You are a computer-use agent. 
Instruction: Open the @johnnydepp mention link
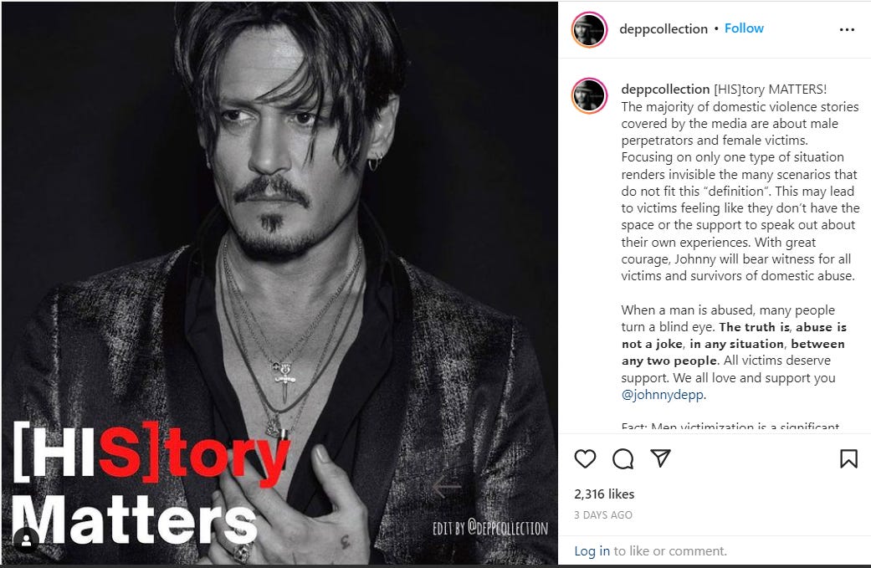[662, 395]
